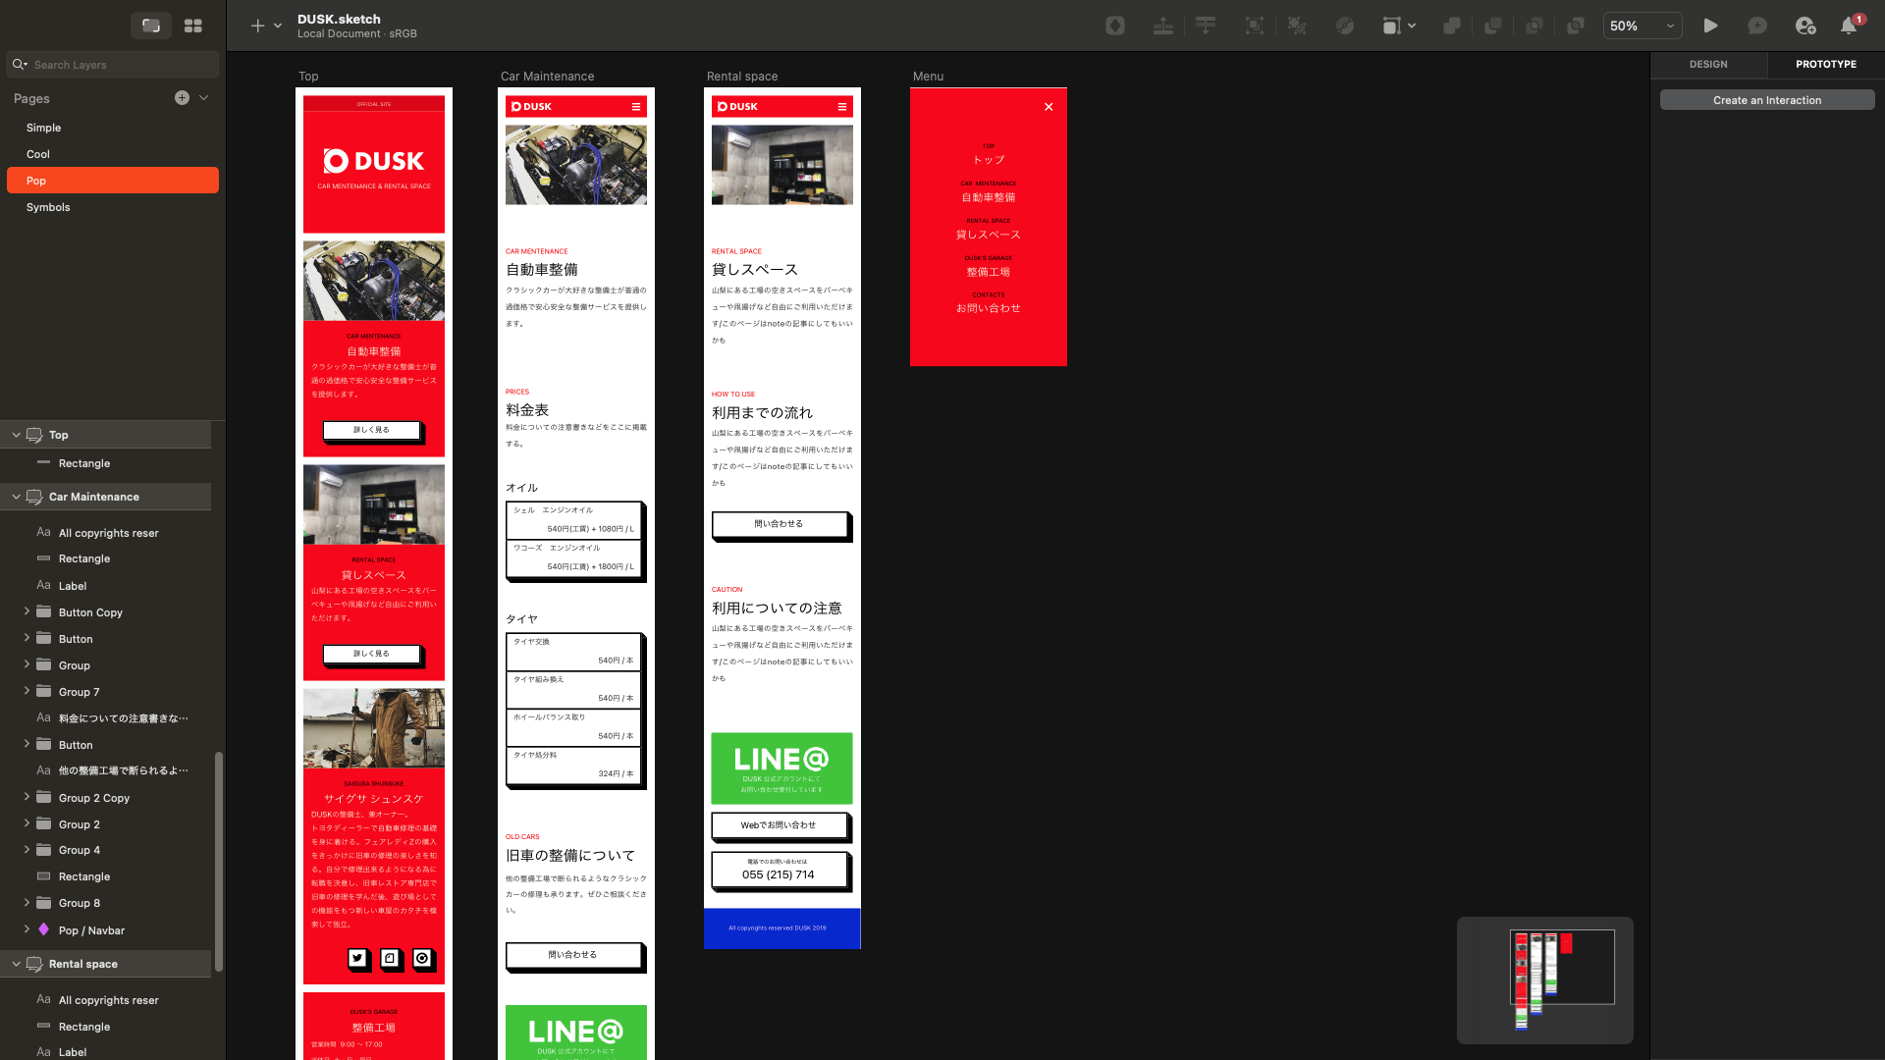Screen dimensions: 1885x1060
Task: Select the Symbols page
Action: click(48, 208)
